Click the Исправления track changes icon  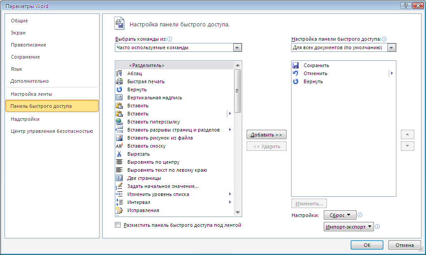119,210
